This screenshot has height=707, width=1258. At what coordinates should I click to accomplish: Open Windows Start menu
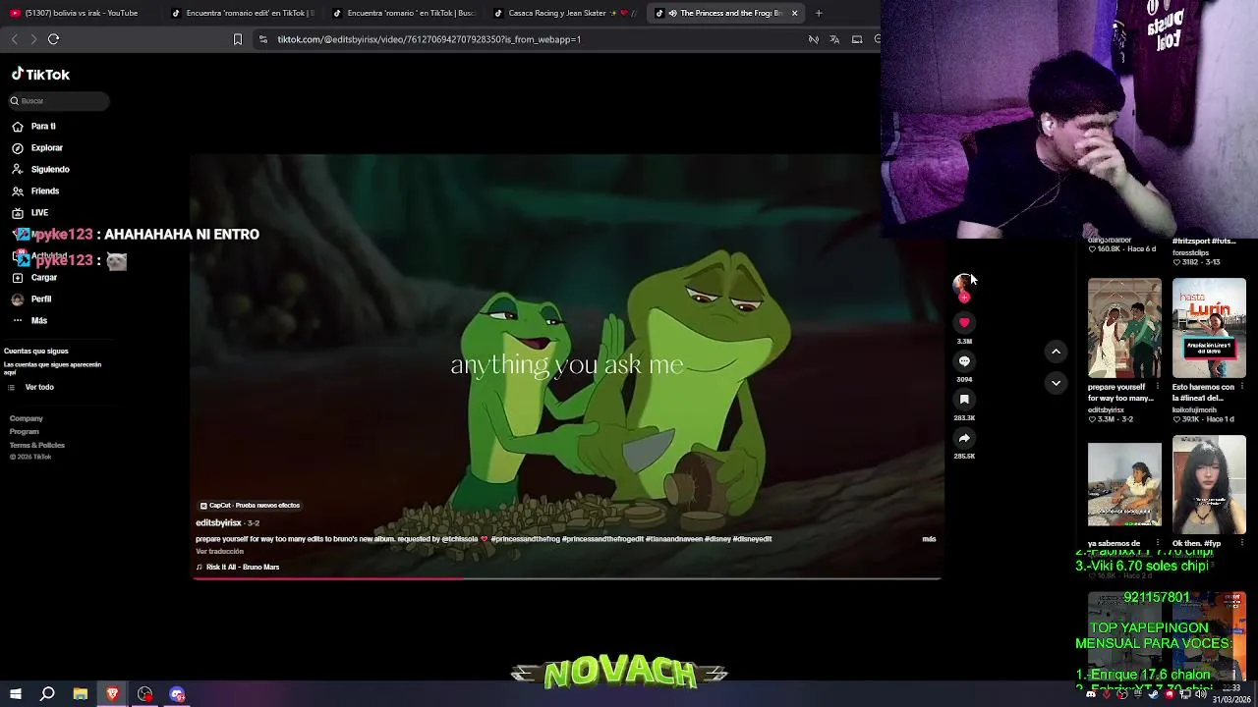tap(16, 694)
